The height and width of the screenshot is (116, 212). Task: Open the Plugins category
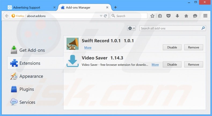pos(35,89)
